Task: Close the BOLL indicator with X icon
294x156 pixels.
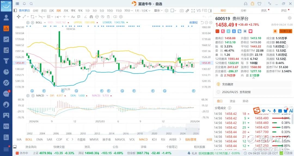Action: coord(33,23)
